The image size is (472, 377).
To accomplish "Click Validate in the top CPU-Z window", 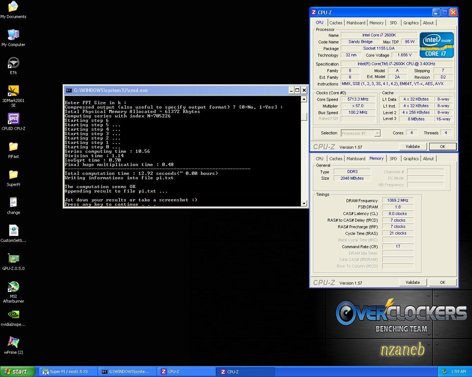I will click(413, 147).
